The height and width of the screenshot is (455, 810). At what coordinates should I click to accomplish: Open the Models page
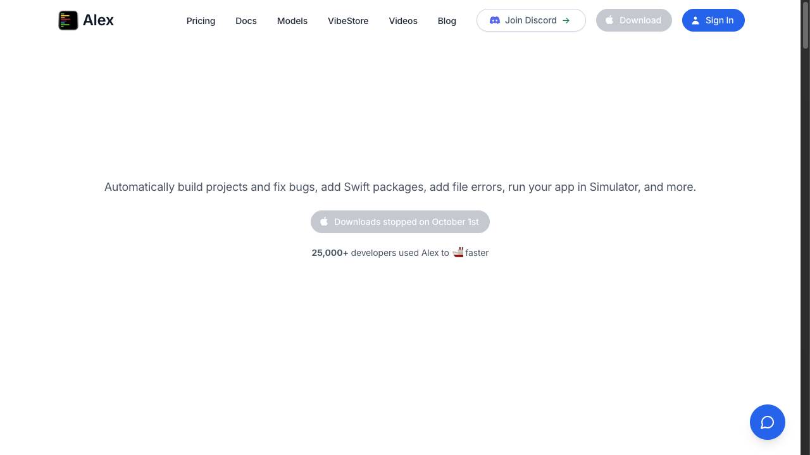pyautogui.click(x=292, y=21)
